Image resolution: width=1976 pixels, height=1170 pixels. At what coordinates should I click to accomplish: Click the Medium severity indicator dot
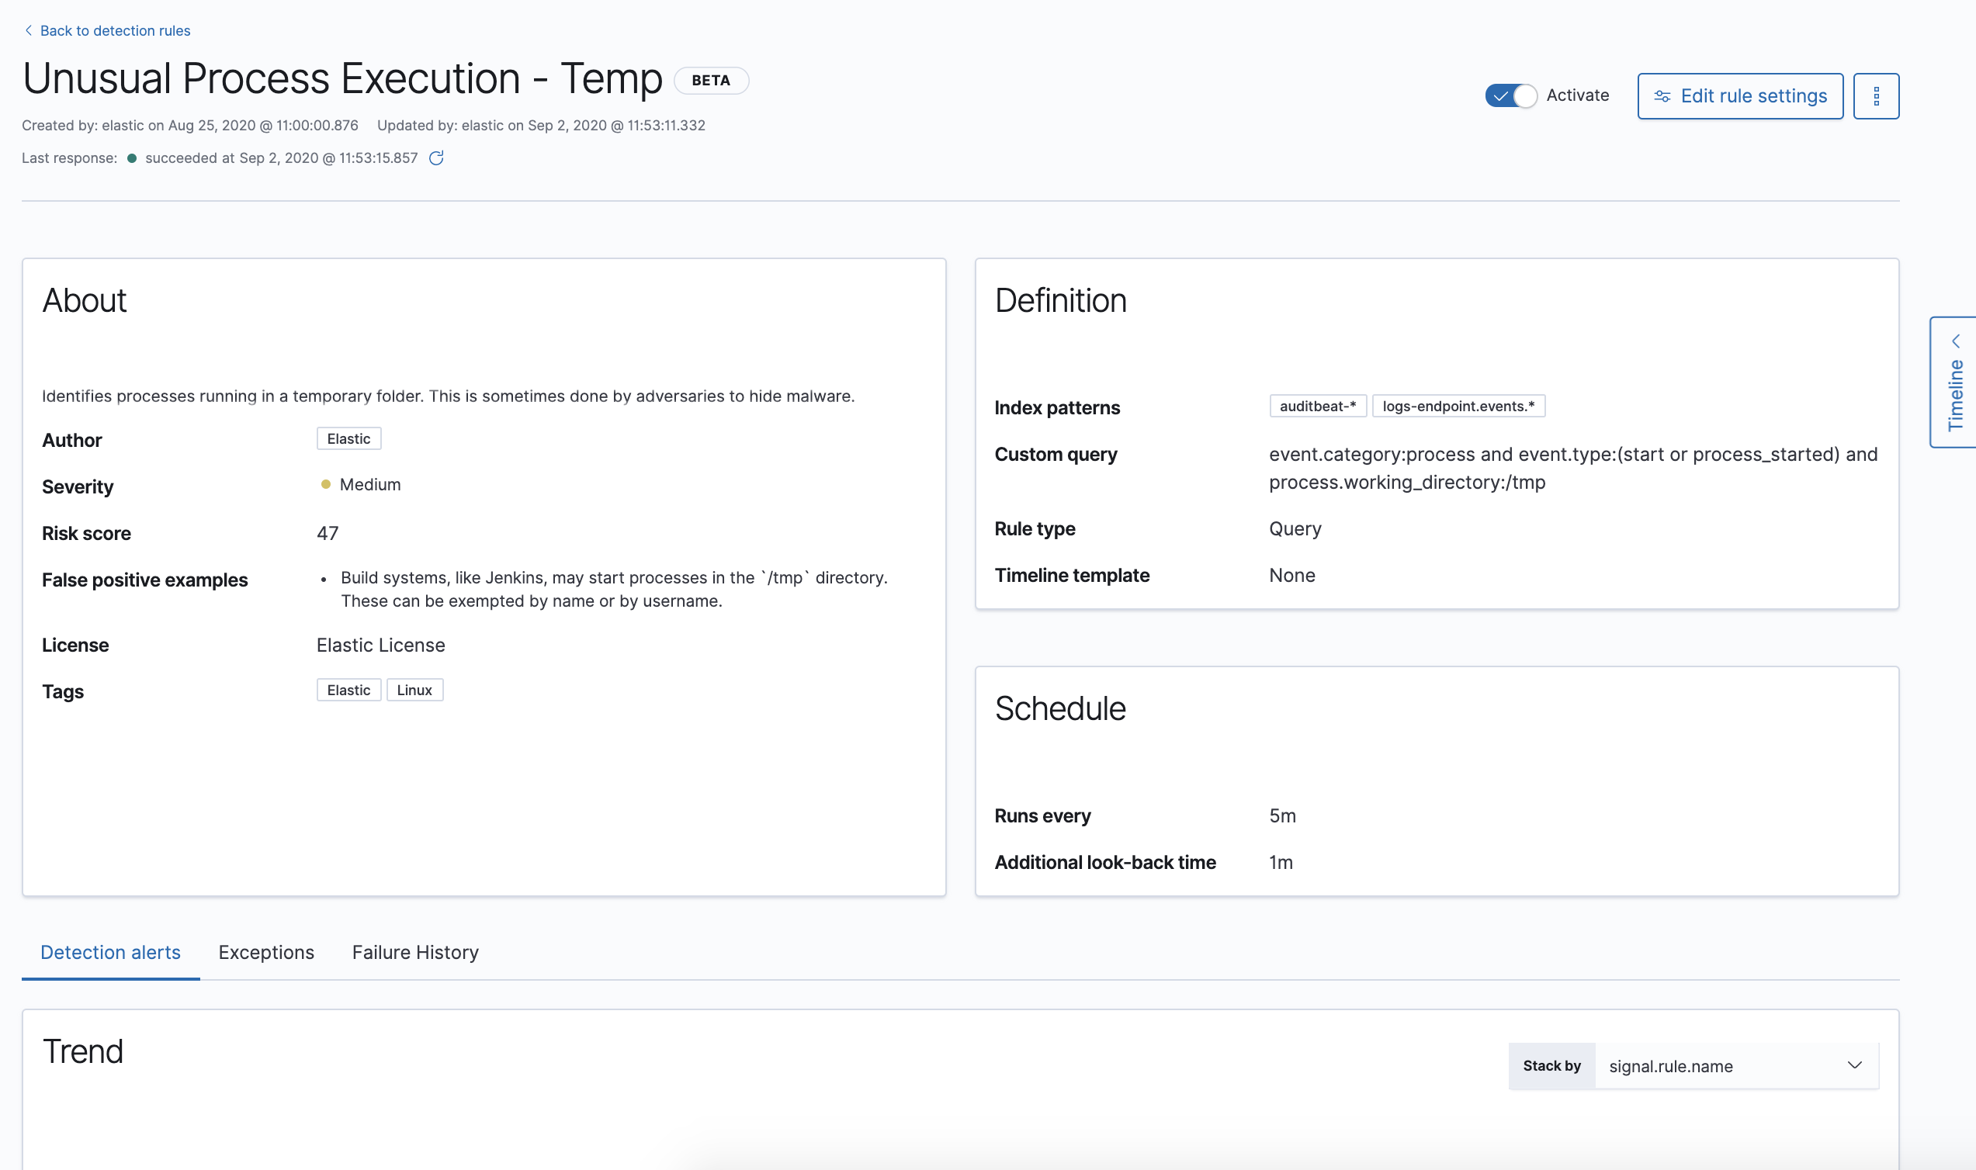point(325,484)
